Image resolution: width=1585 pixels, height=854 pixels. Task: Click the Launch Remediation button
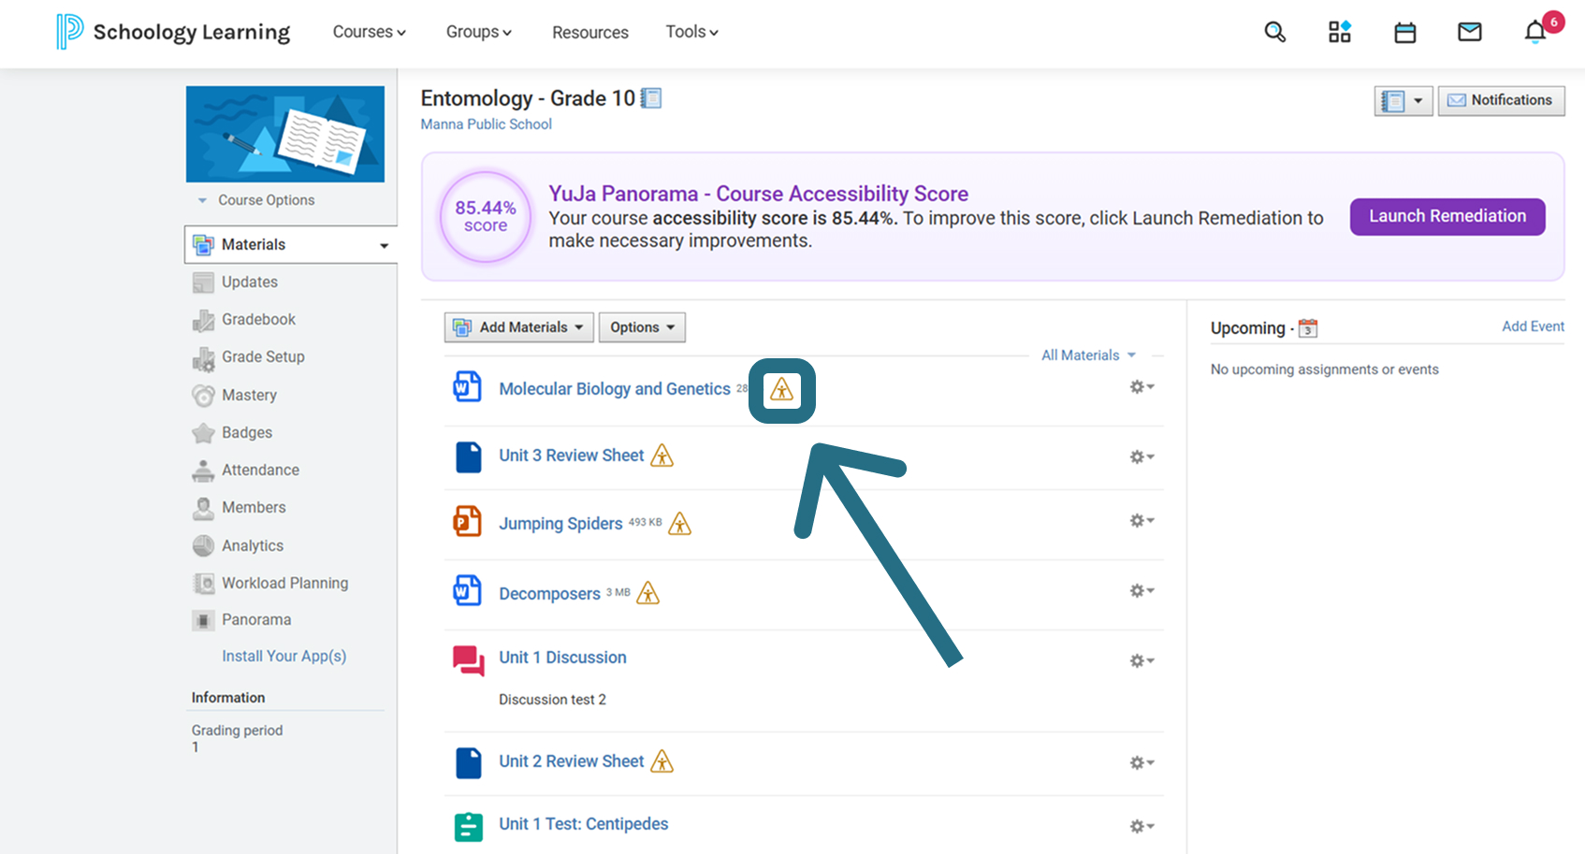point(1447,216)
